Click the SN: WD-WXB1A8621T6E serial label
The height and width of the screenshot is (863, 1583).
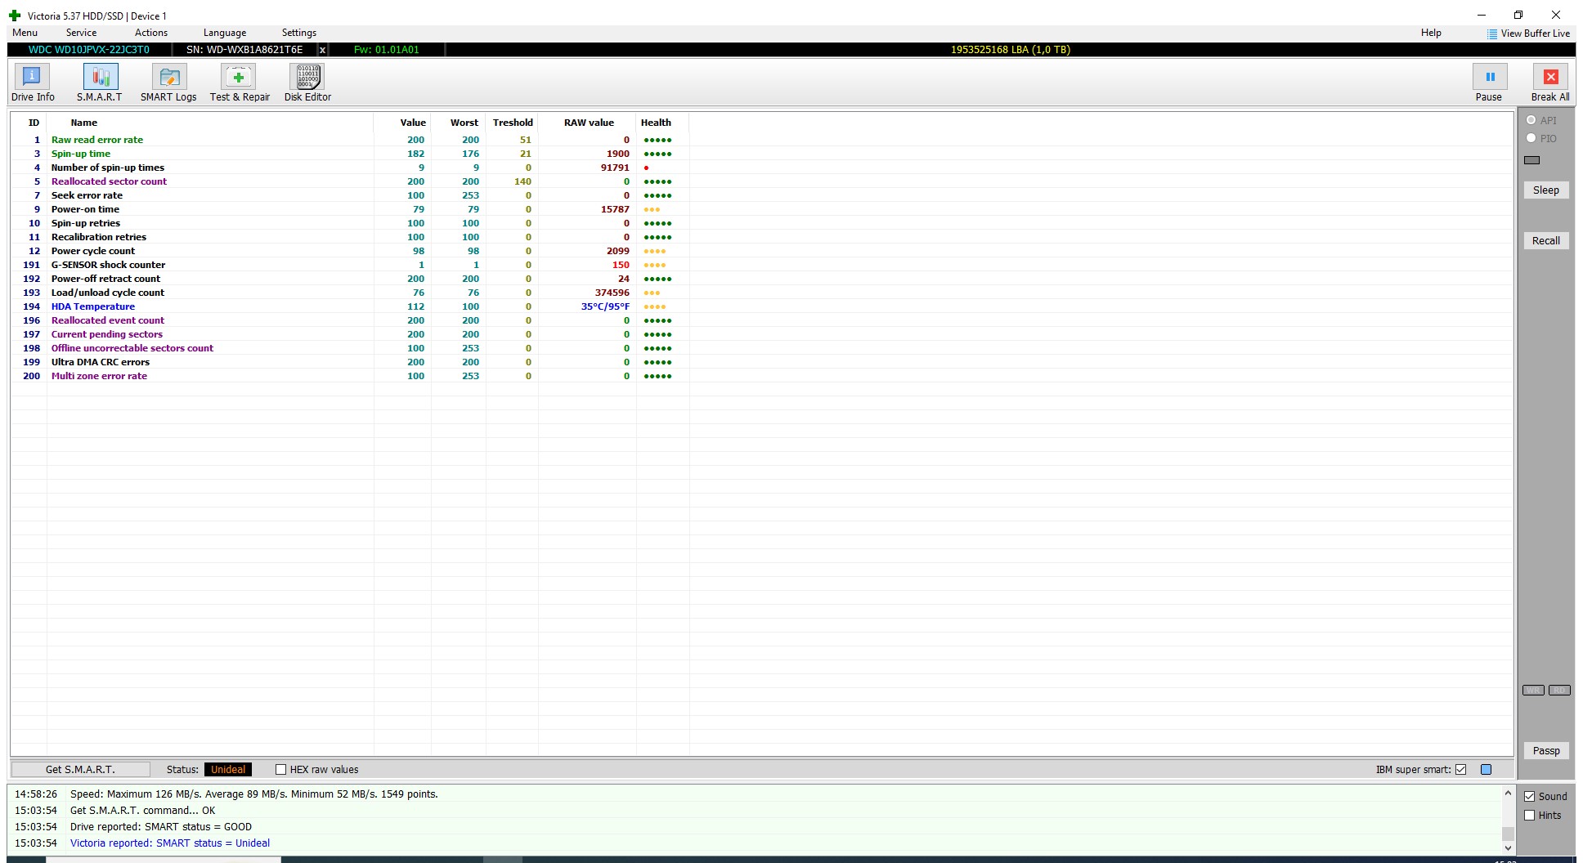(x=244, y=50)
